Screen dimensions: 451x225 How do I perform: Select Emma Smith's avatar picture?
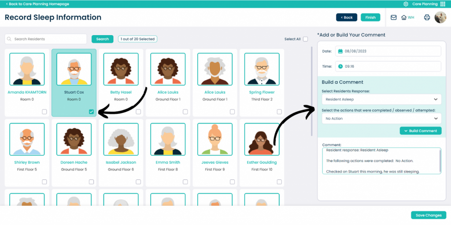click(x=168, y=139)
